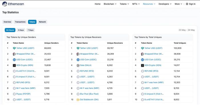200x105 pixels.
Task: Expand the Blockchain dropdown menu
Action: pyautogui.click(x=110, y=4)
